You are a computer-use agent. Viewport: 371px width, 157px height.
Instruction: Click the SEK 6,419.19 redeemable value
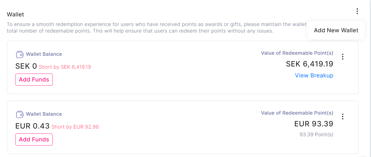click(x=309, y=64)
